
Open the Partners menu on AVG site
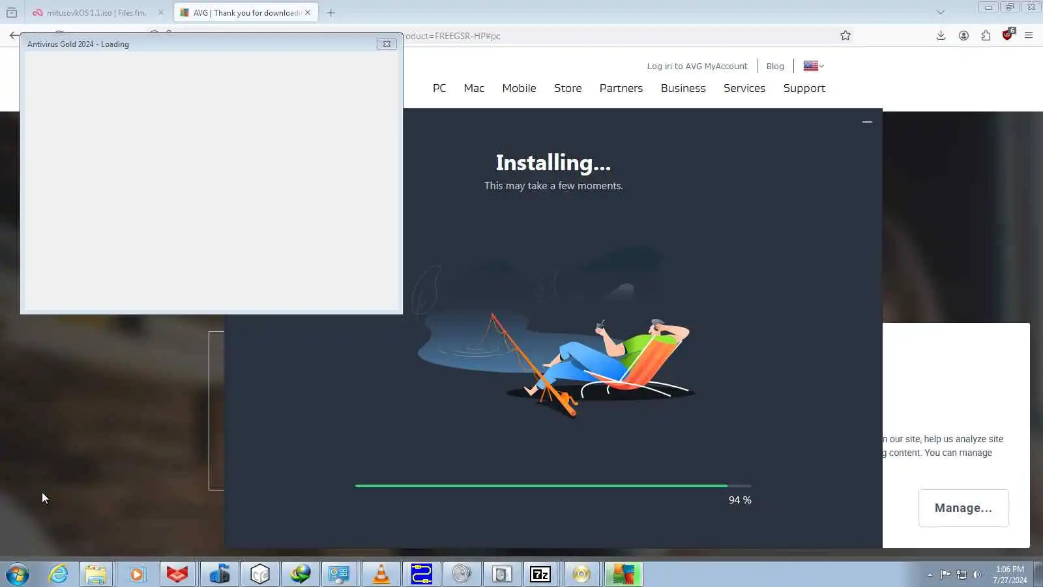[x=621, y=88]
